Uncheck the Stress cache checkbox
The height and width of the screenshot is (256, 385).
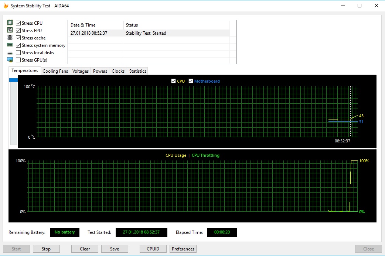18,38
